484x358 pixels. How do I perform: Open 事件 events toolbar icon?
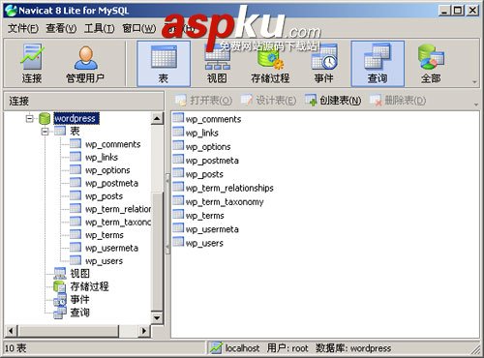click(323, 64)
